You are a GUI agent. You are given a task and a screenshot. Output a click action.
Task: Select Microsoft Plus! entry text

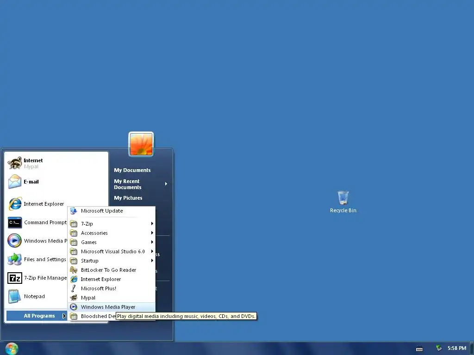coord(99,288)
